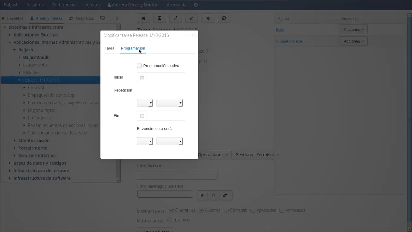
Task: Open Preferencias menu item
Action: pos(65,5)
